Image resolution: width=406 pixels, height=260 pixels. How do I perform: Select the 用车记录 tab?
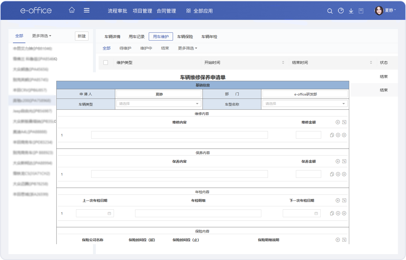pyautogui.click(x=137, y=37)
